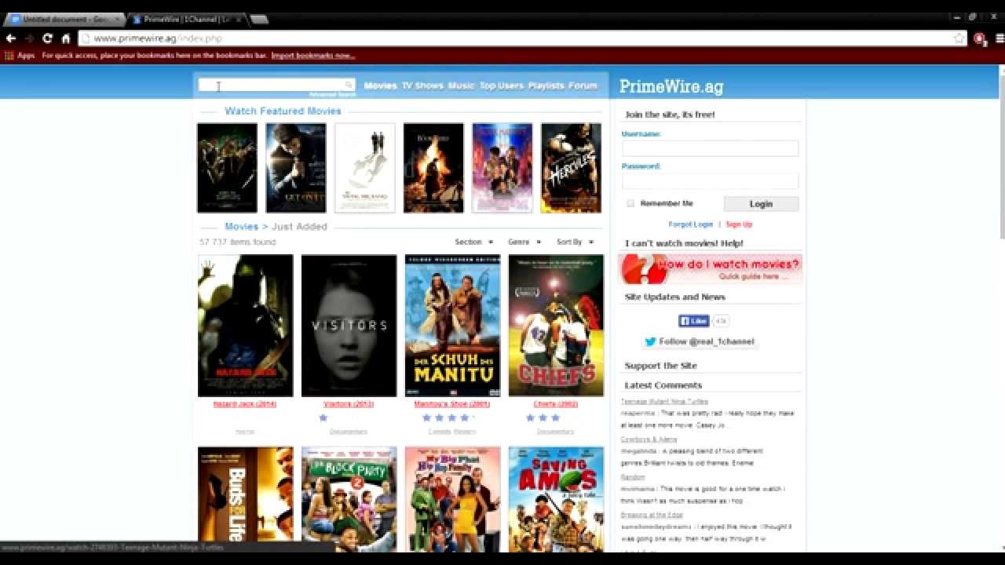Click into the Username field

pos(710,148)
